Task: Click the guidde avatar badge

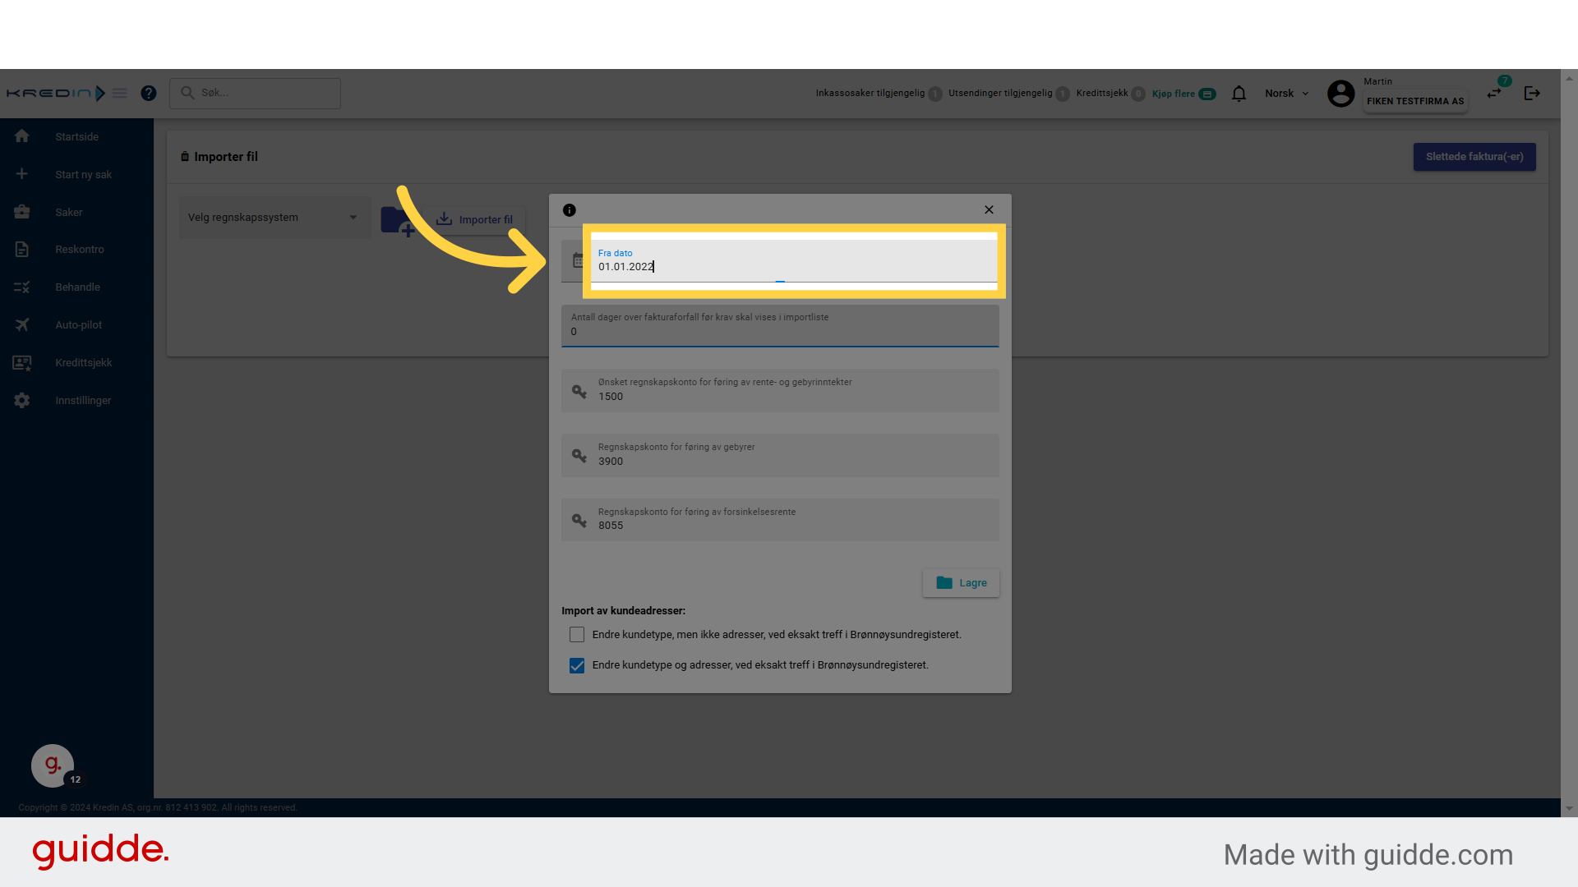Action: click(x=53, y=765)
